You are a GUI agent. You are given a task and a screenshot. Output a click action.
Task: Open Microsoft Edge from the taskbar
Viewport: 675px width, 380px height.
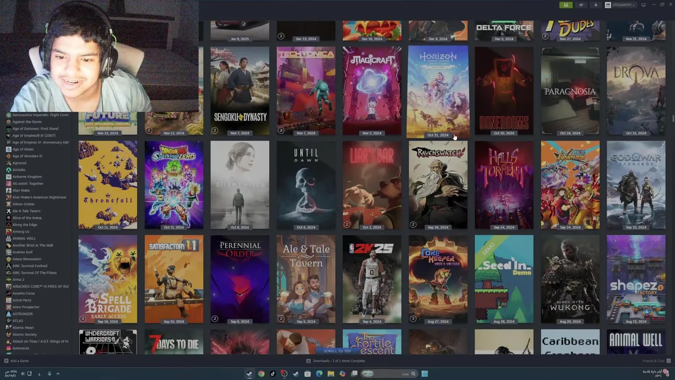pyautogui.click(x=319, y=374)
